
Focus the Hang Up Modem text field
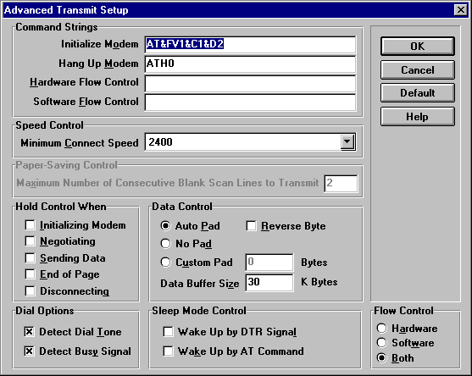pyautogui.click(x=250, y=64)
